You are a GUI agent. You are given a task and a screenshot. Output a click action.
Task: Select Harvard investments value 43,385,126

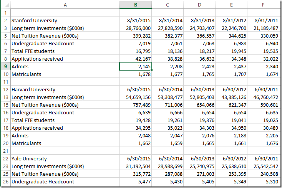point(231,97)
